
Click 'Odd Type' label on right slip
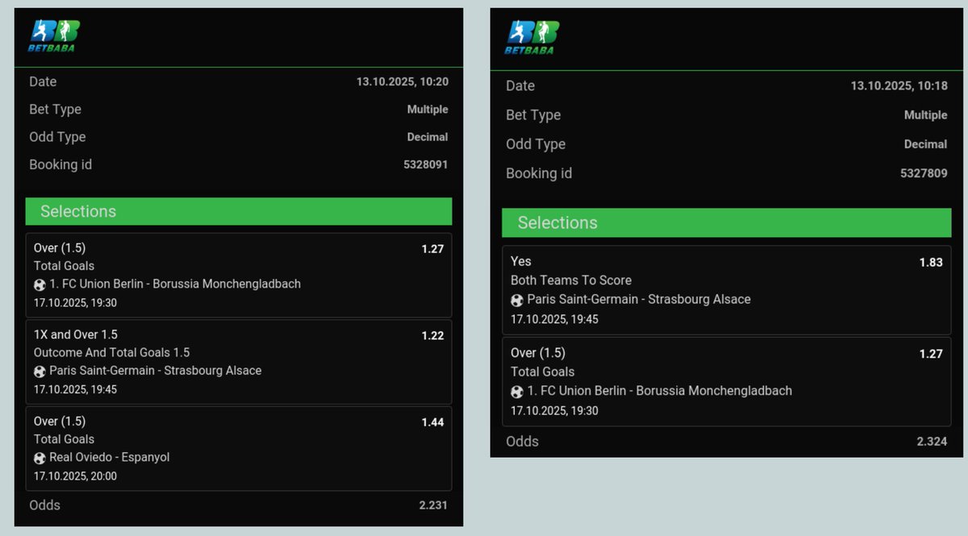[536, 144]
